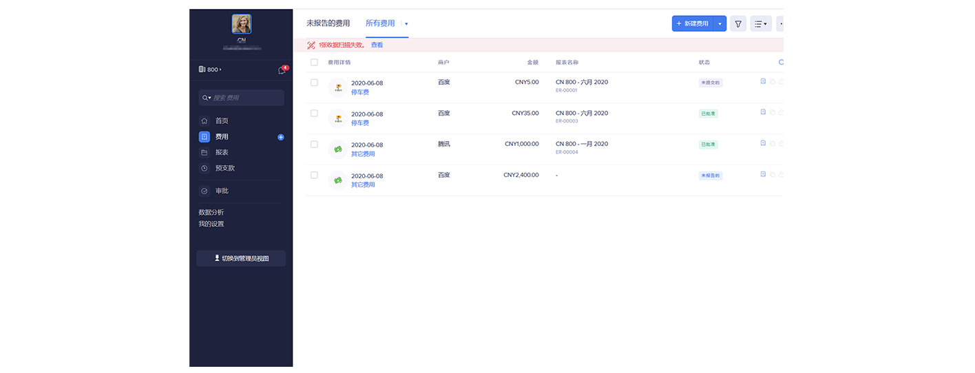
Task: Click the 搜索费用 search field
Action: (x=244, y=98)
